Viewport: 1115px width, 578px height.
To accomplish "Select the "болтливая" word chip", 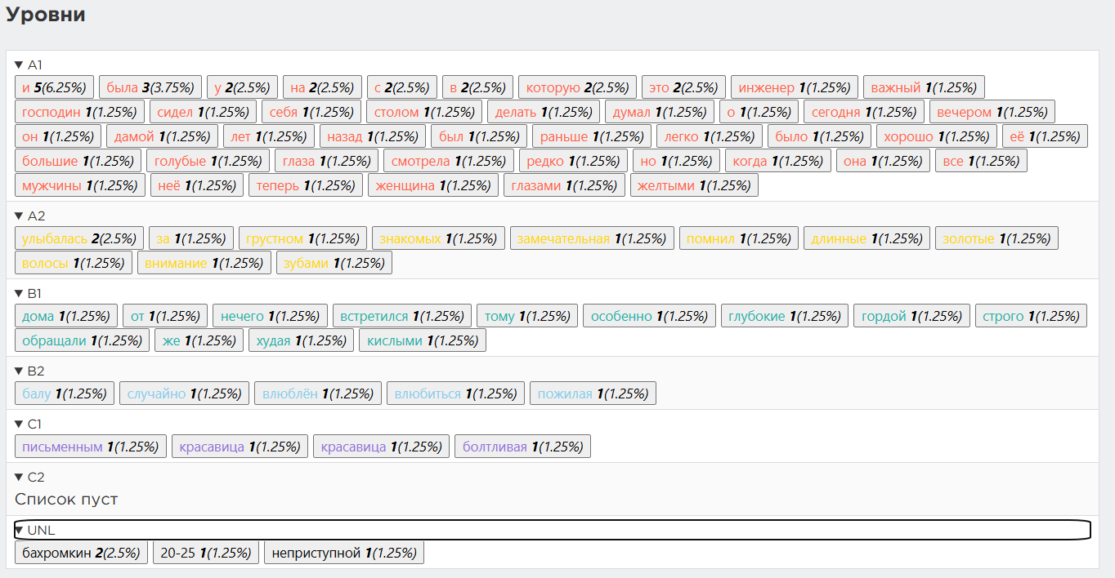I will click(522, 447).
